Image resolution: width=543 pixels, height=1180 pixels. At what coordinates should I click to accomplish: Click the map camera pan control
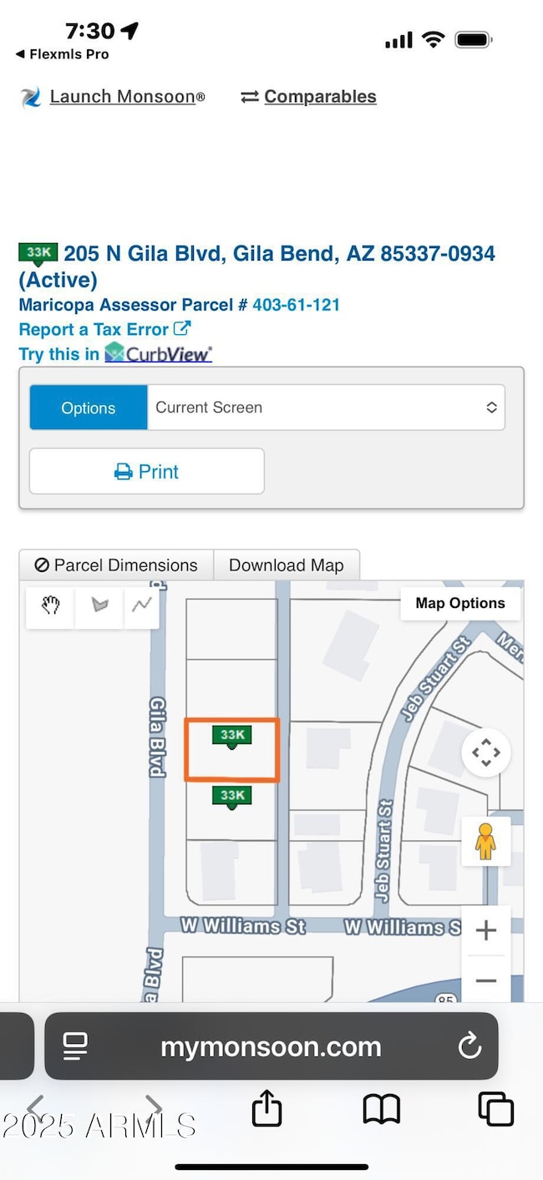click(485, 752)
